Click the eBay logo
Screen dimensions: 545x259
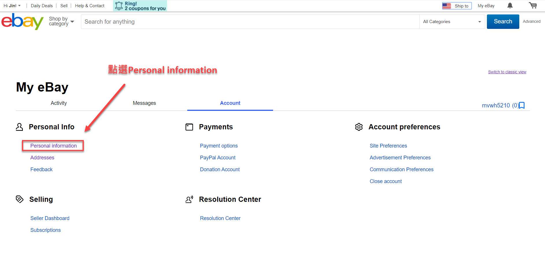[22, 22]
